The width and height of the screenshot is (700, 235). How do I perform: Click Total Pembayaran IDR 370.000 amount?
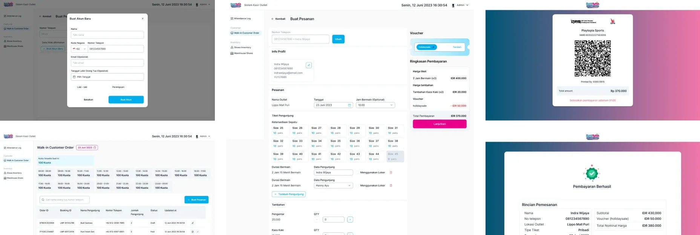coord(458,116)
